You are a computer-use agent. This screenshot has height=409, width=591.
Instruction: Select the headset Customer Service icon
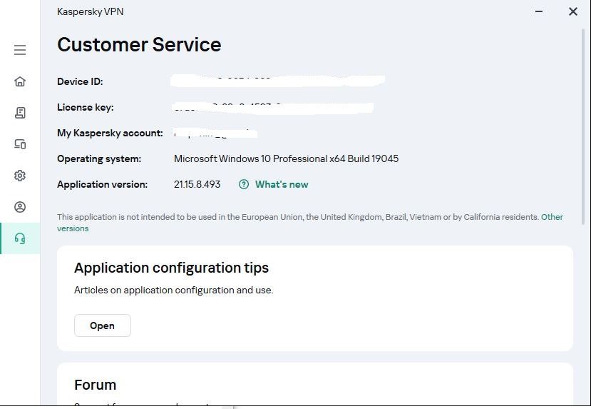point(20,238)
